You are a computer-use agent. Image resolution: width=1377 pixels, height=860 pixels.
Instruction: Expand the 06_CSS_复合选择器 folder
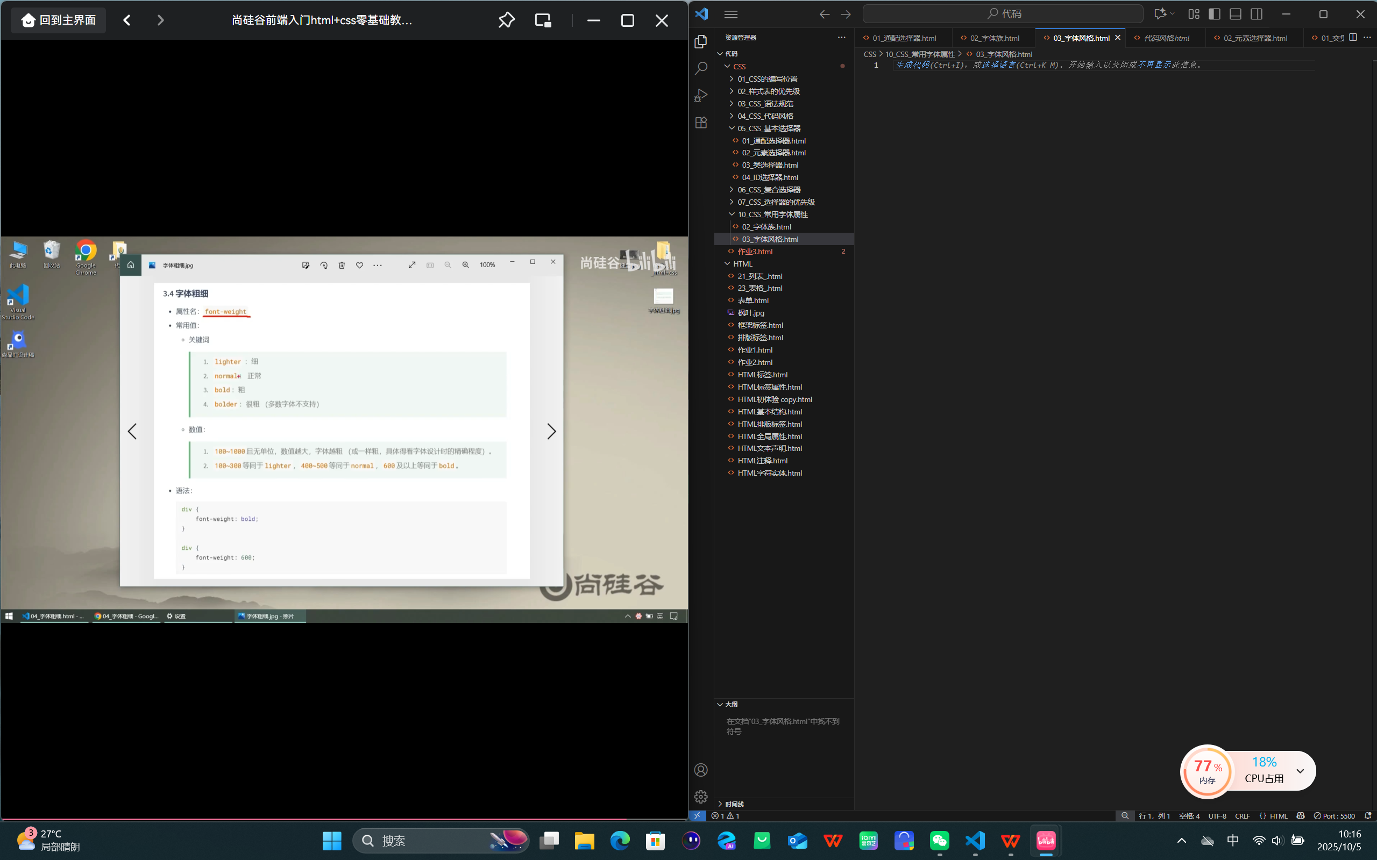769,189
